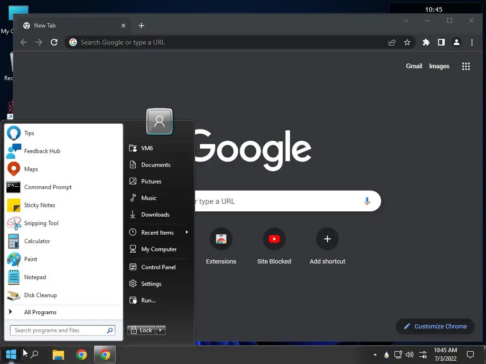Open Chrome Extensions puzzle icon

coord(426,42)
